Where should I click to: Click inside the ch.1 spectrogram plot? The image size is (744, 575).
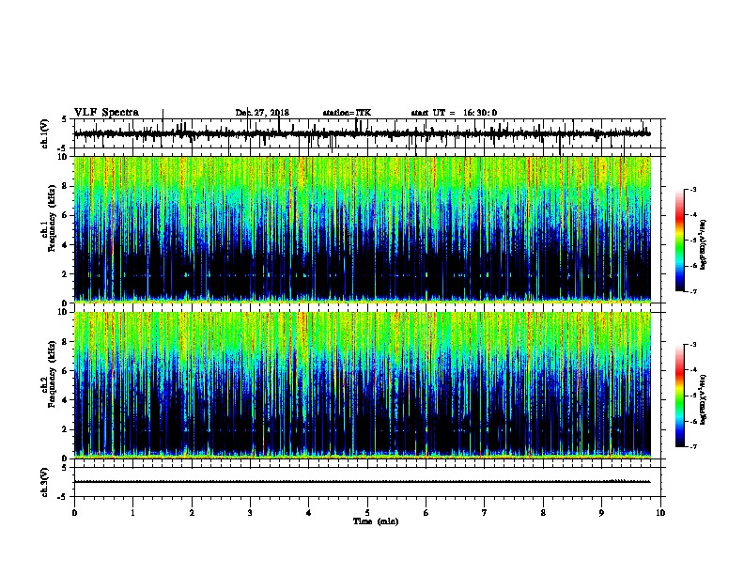click(x=363, y=229)
